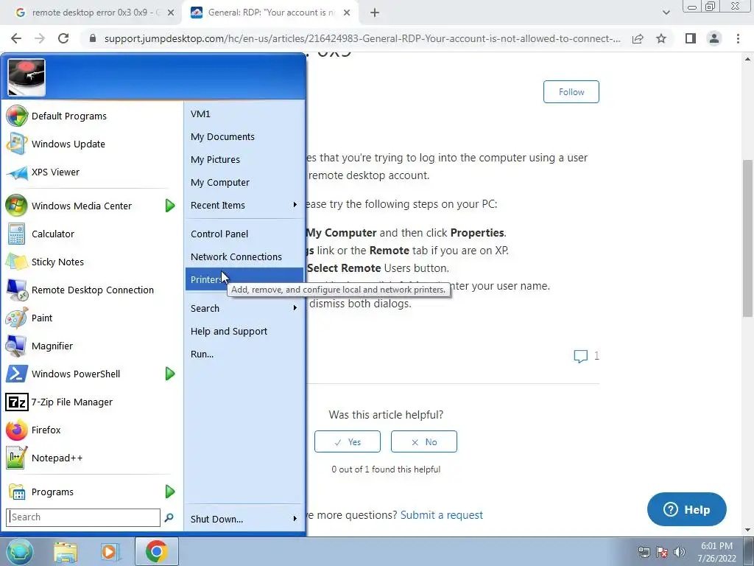Viewport: 754px width, 566px height.
Task: Open Firefox from Start menu
Action: pos(17,430)
